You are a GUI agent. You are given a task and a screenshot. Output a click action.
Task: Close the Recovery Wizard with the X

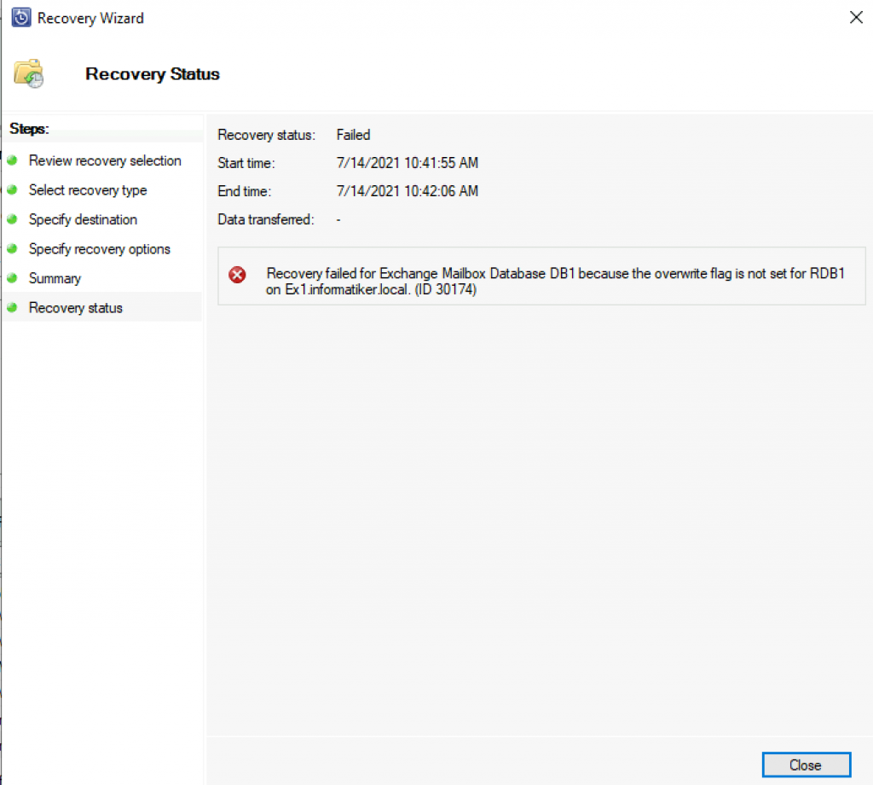pos(856,18)
